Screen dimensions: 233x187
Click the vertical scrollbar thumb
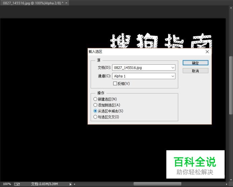pyautogui.click(x=231, y=85)
